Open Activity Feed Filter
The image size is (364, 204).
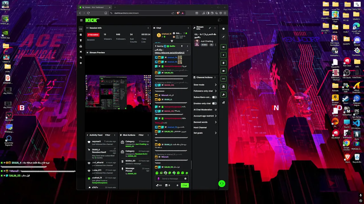107,135
